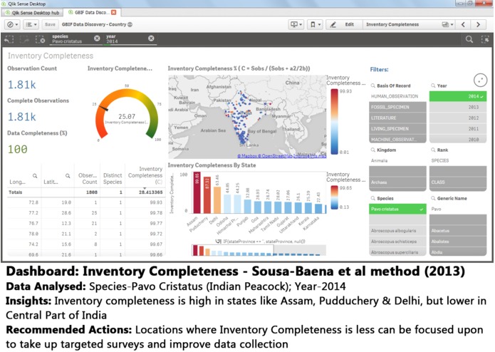Click the Assam bar in state chart
Viewport: 495px width, 352px height.
coord(197,192)
